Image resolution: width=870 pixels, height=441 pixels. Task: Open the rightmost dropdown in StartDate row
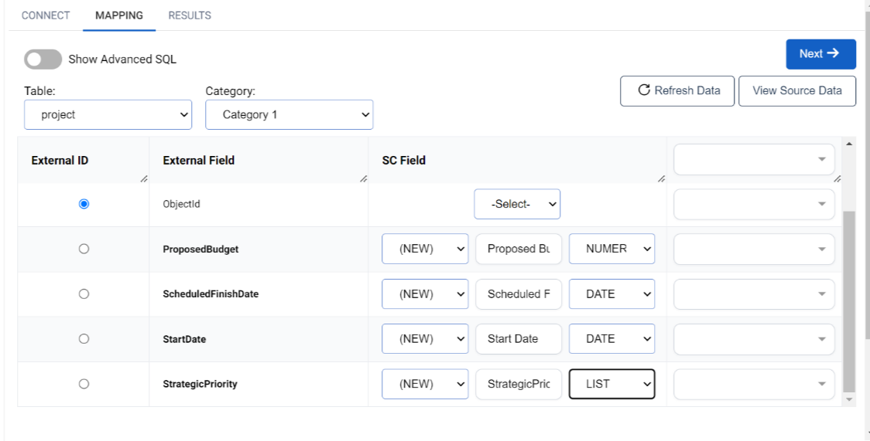[754, 338]
